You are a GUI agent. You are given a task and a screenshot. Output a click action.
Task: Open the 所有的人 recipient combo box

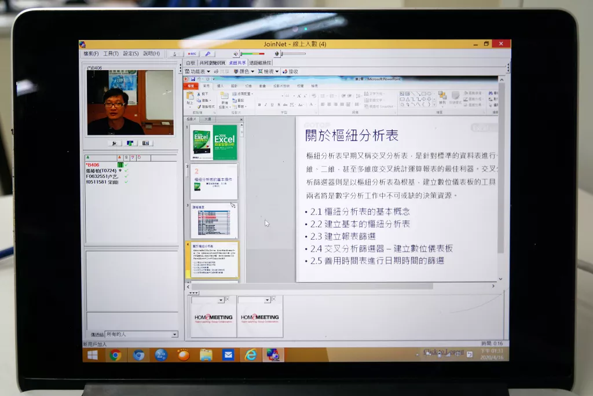click(x=141, y=335)
